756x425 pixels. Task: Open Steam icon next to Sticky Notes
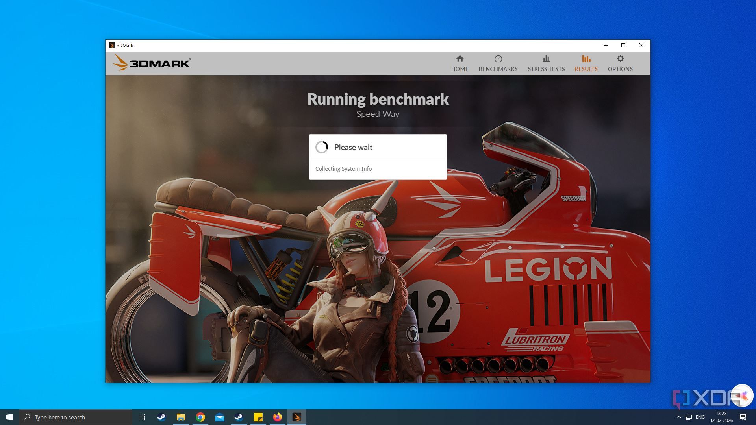239,417
